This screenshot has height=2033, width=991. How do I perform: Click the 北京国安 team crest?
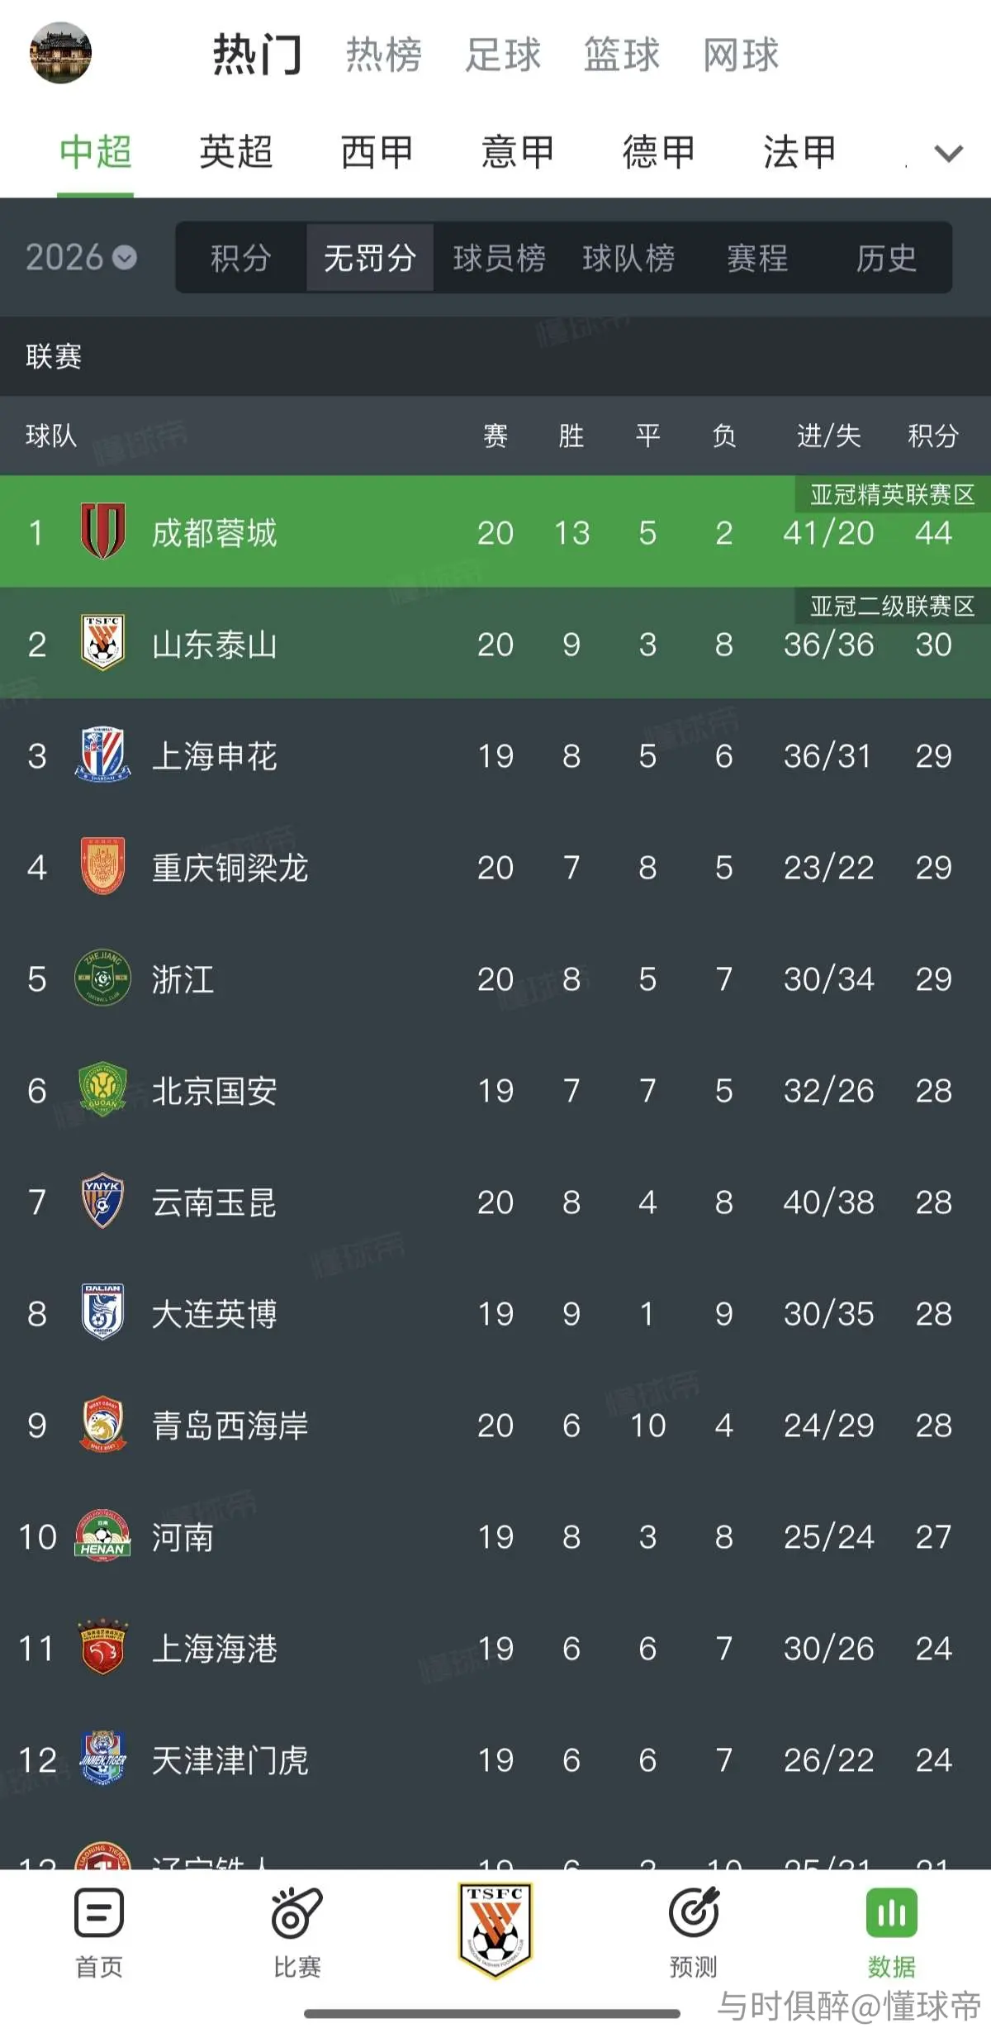click(x=102, y=1089)
